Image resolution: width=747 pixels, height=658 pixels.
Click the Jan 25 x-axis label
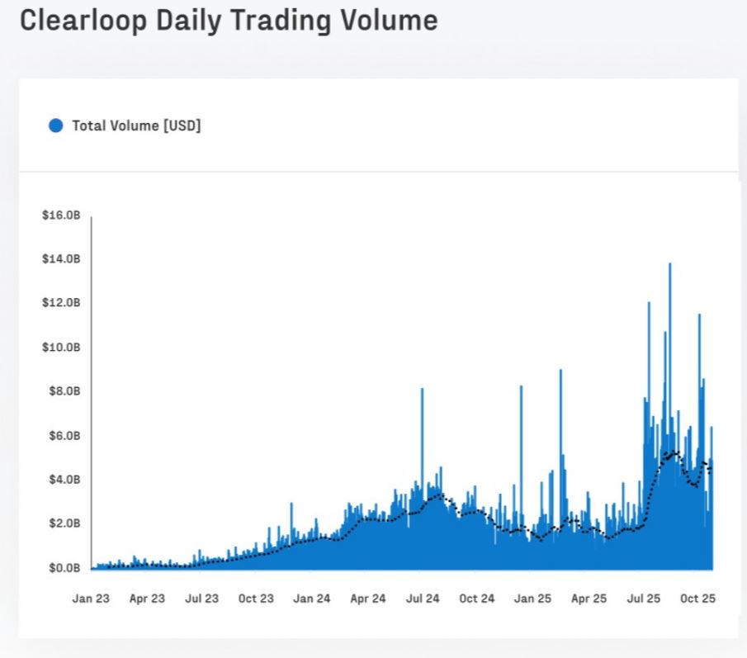(x=532, y=599)
